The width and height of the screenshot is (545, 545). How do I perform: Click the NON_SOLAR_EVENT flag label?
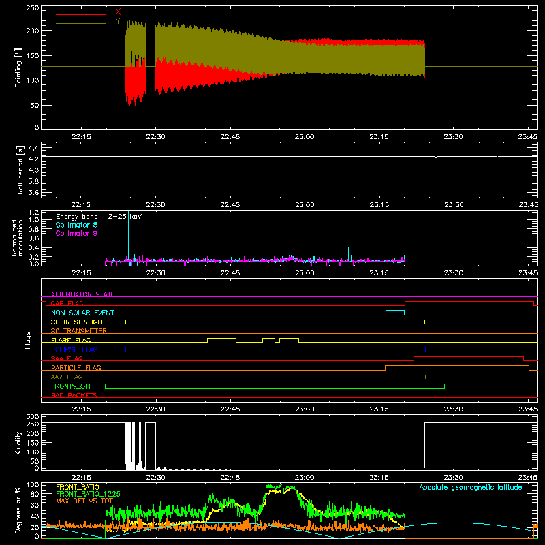click(x=82, y=313)
